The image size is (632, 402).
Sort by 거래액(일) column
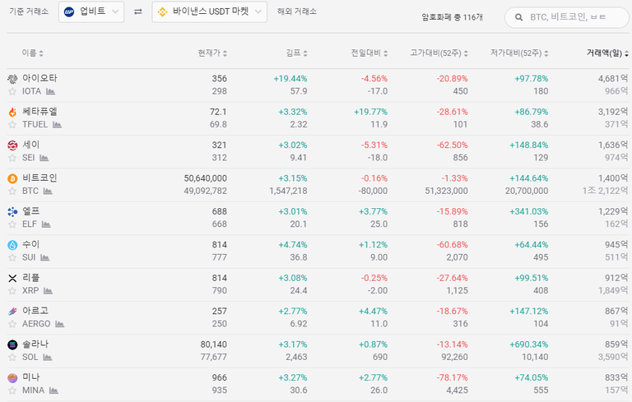(607, 53)
